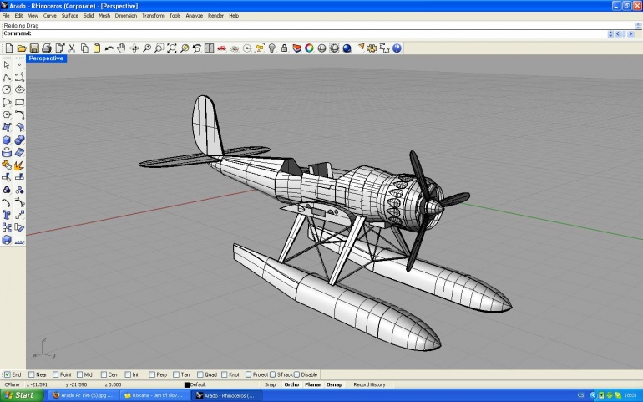643x402 pixels.
Task: Paste from the clipboard icon
Action: coord(97,48)
